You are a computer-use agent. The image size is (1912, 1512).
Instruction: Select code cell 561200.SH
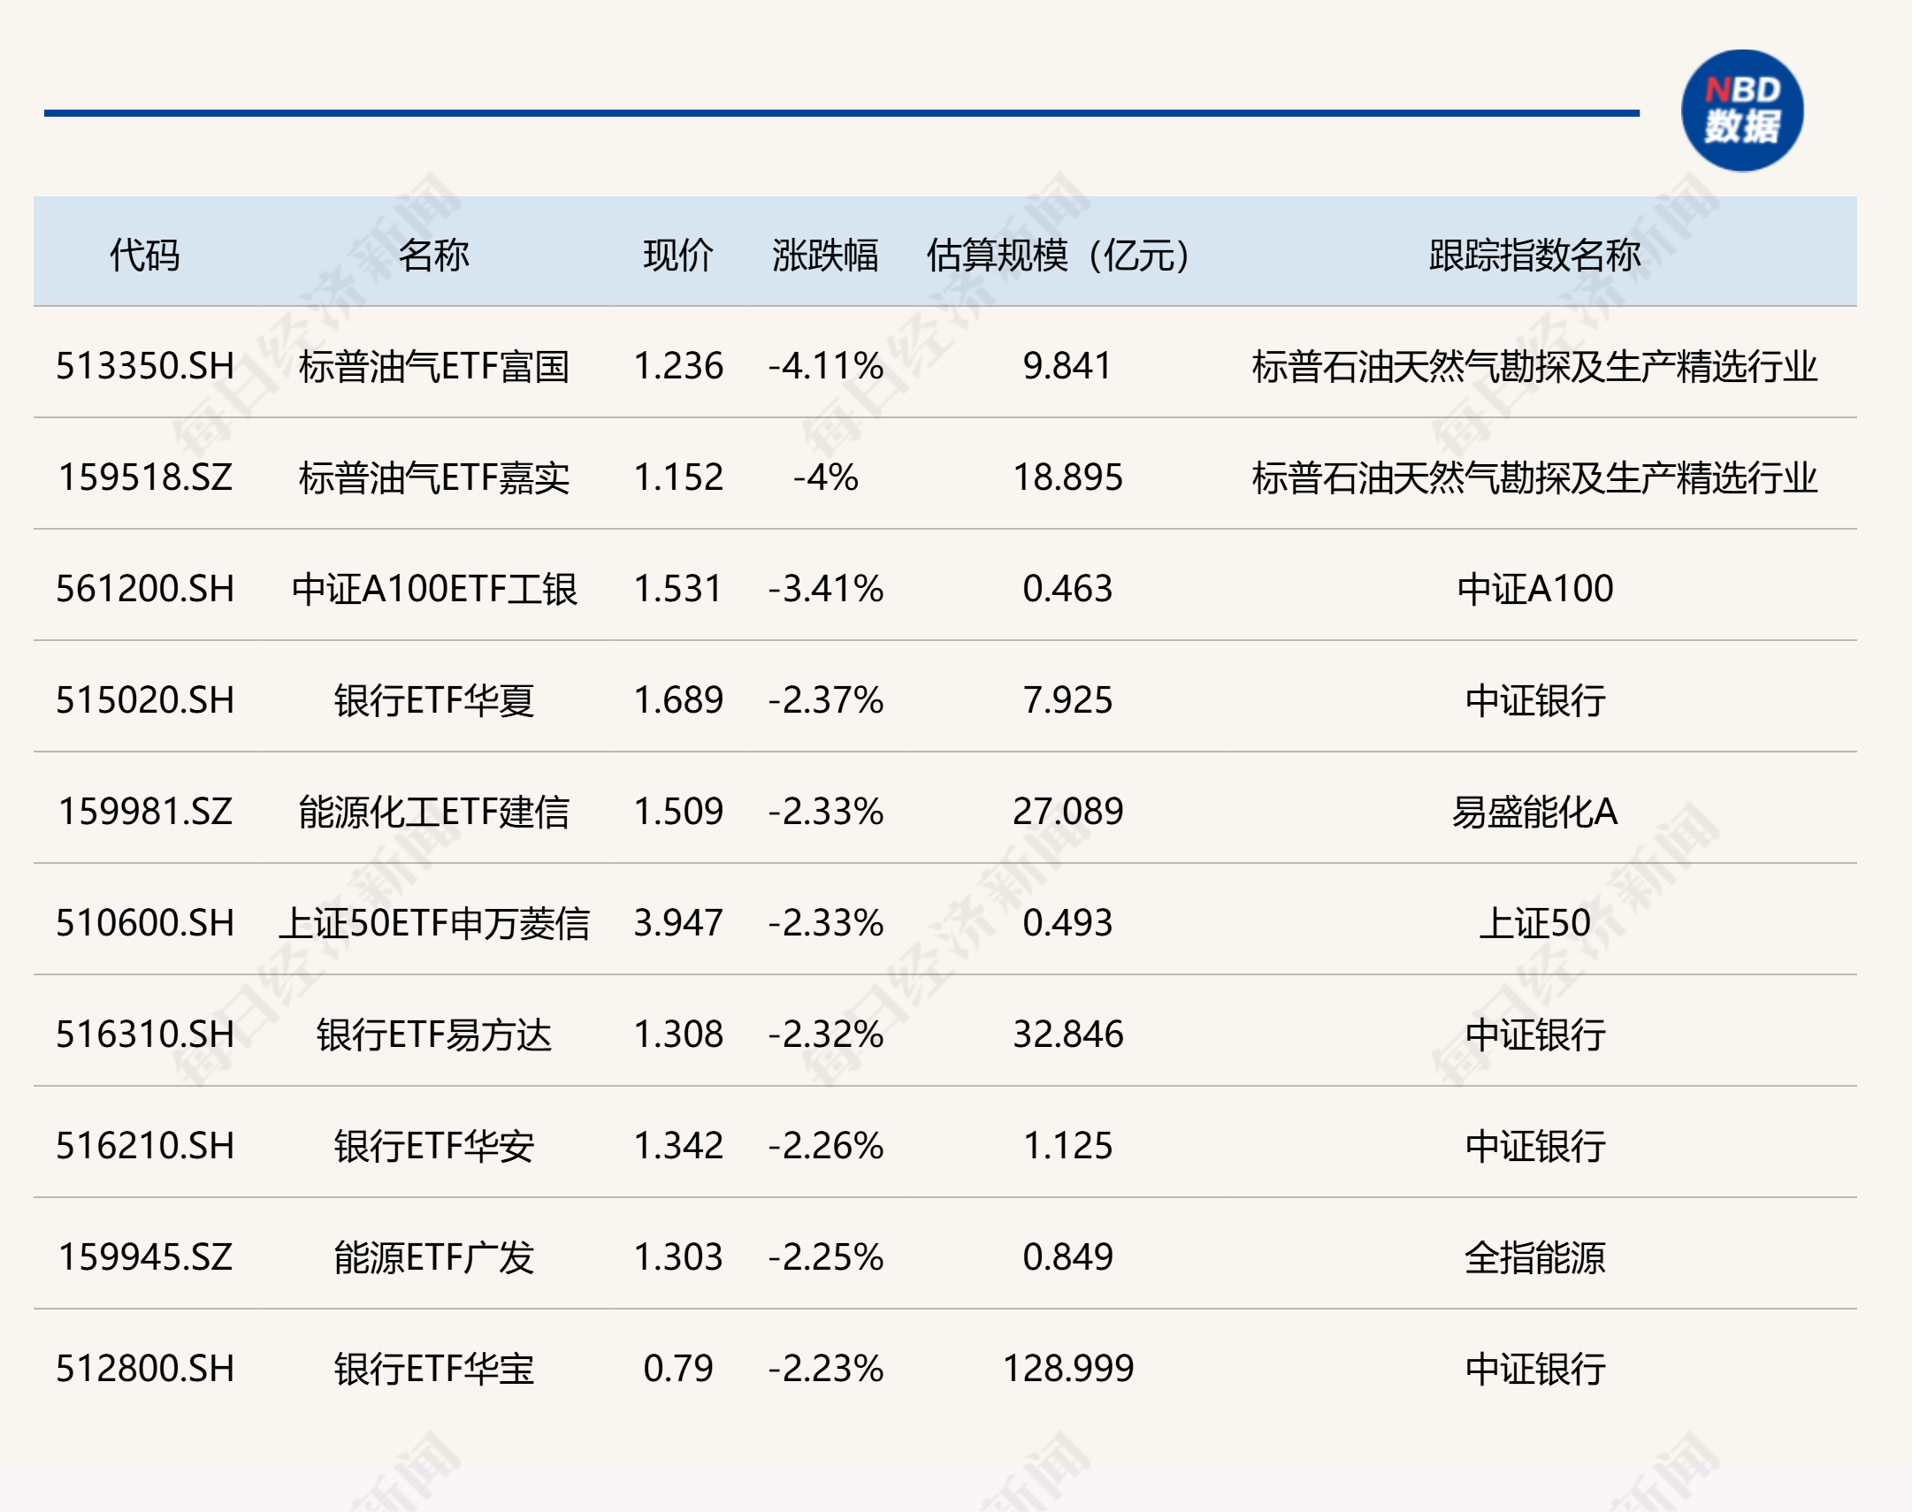pyautogui.click(x=145, y=589)
